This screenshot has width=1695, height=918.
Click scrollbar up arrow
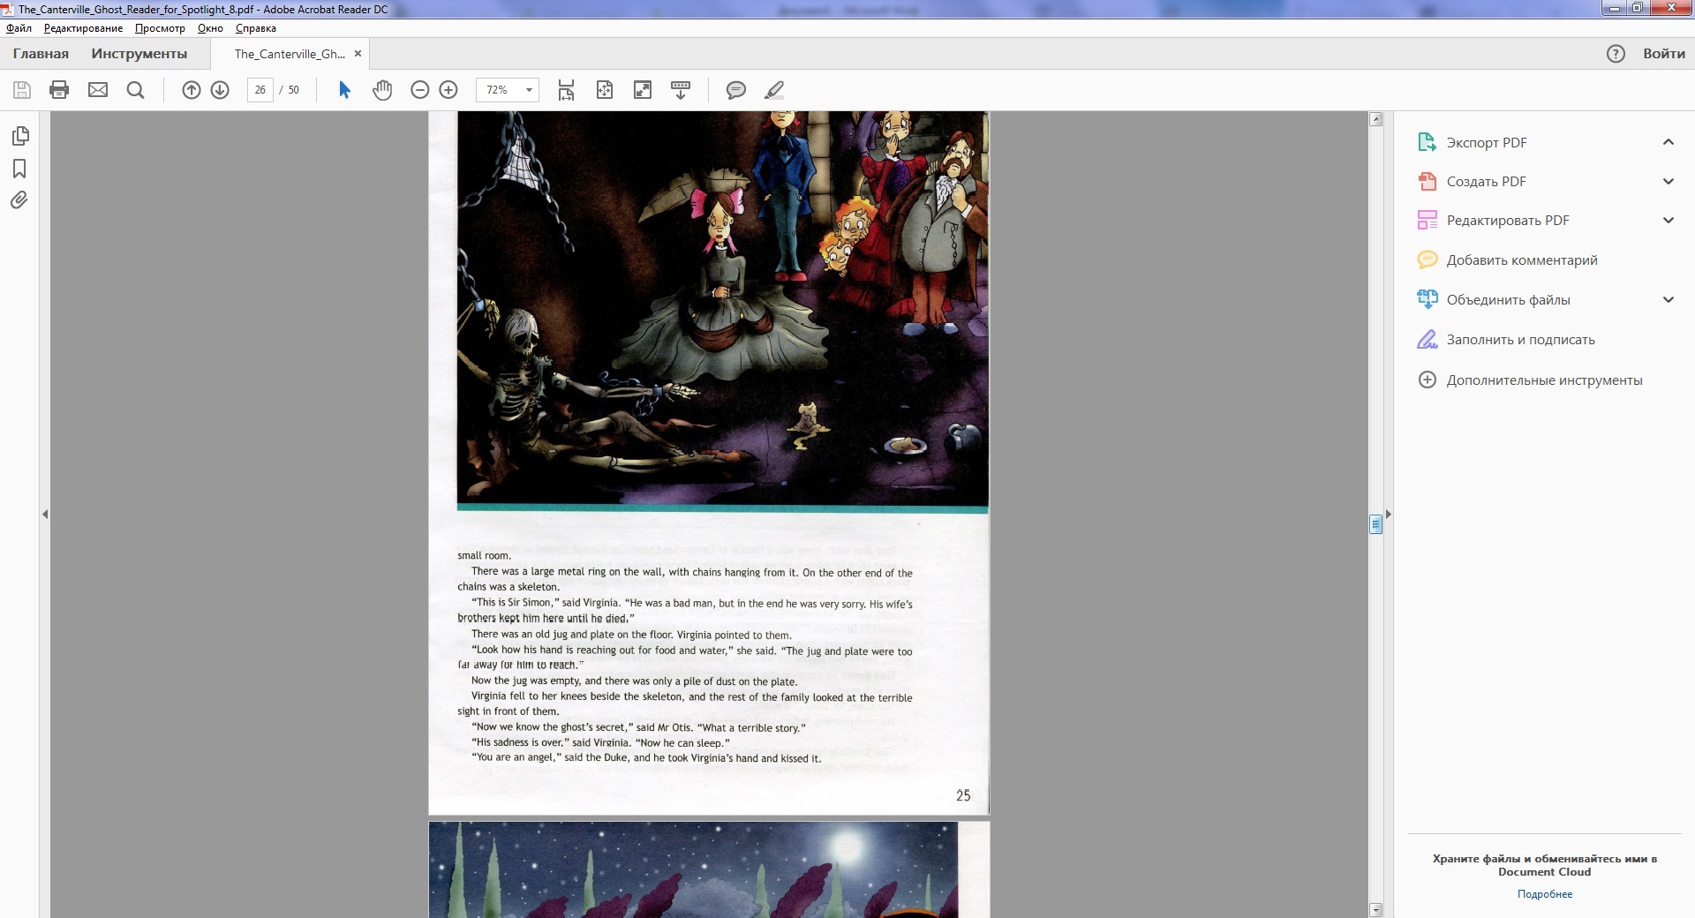click(x=1375, y=119)
